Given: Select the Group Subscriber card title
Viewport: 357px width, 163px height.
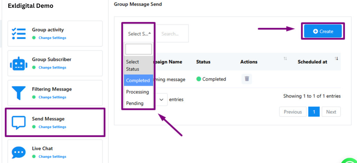Looking at the screenshot, I should pyautogui.click(x=52, y=59).
